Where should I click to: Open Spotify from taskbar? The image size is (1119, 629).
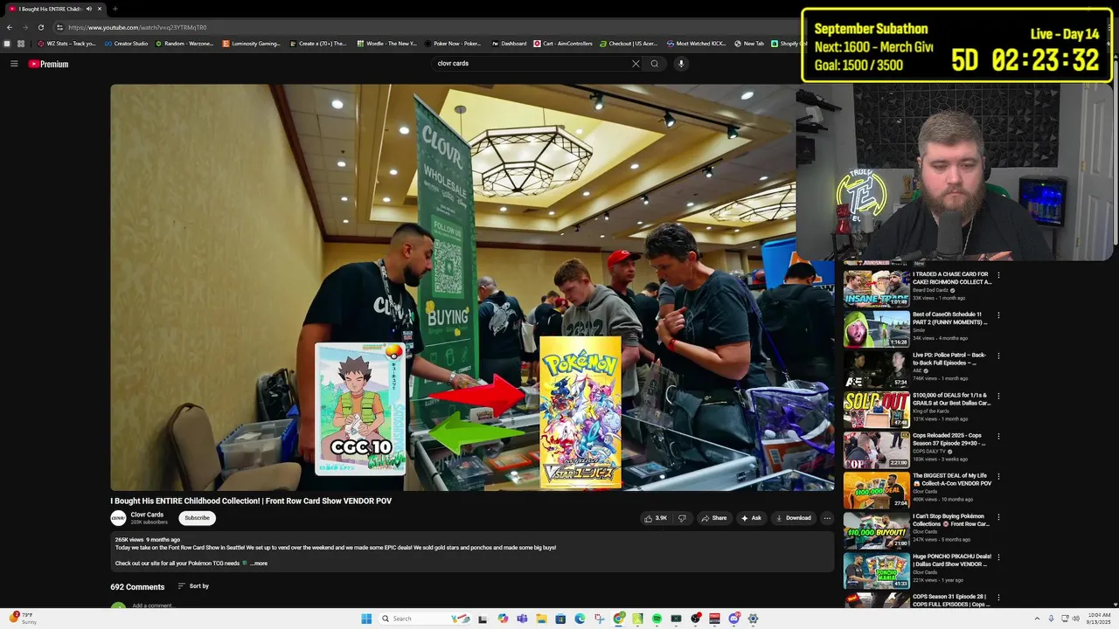(x=657, y=619)
